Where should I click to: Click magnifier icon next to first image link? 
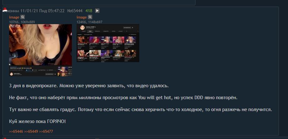(x=22, y=17)
